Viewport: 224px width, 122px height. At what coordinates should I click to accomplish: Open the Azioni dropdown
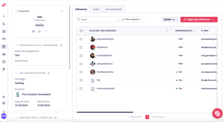point(170,20)
